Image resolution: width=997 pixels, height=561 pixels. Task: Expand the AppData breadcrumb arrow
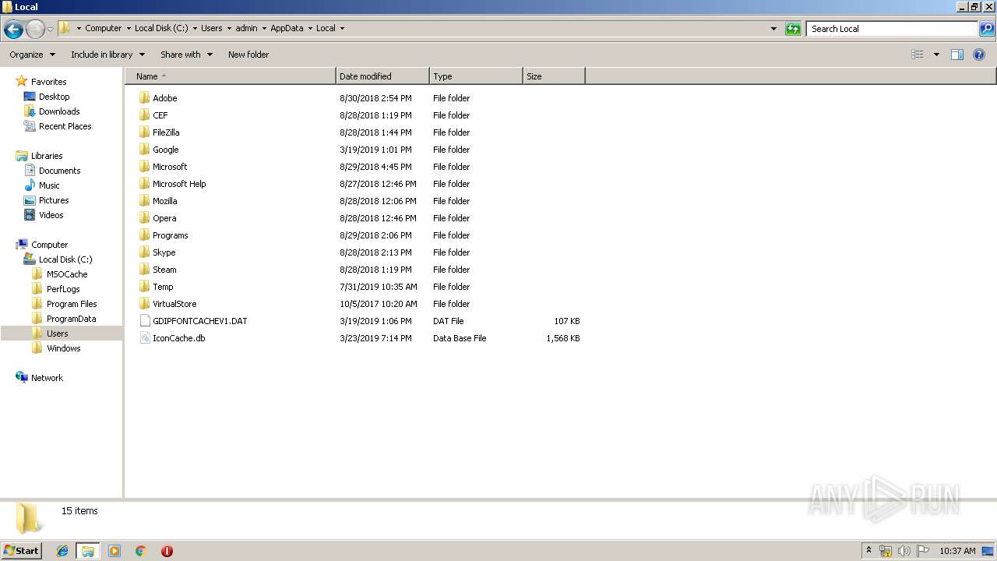point(310,28)
